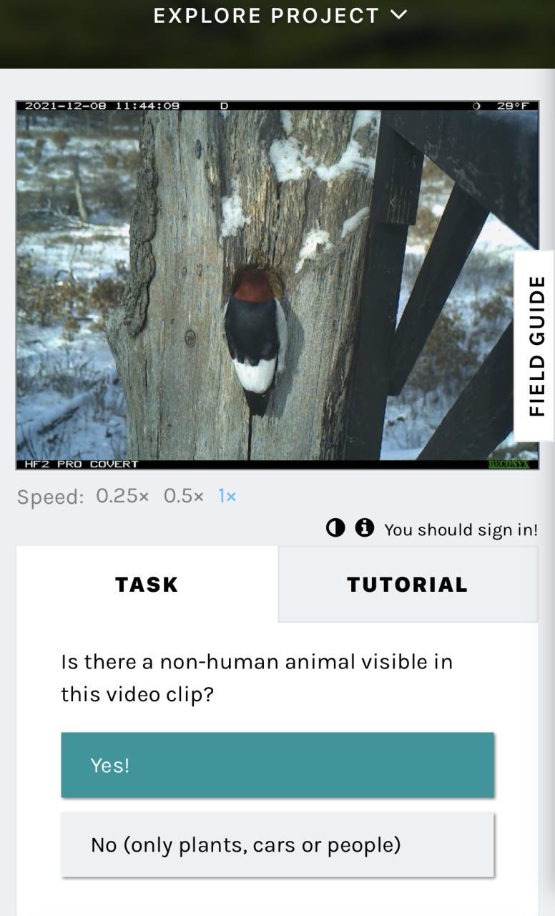
Task: Click the woodpecker video clip
Action: 277,285
